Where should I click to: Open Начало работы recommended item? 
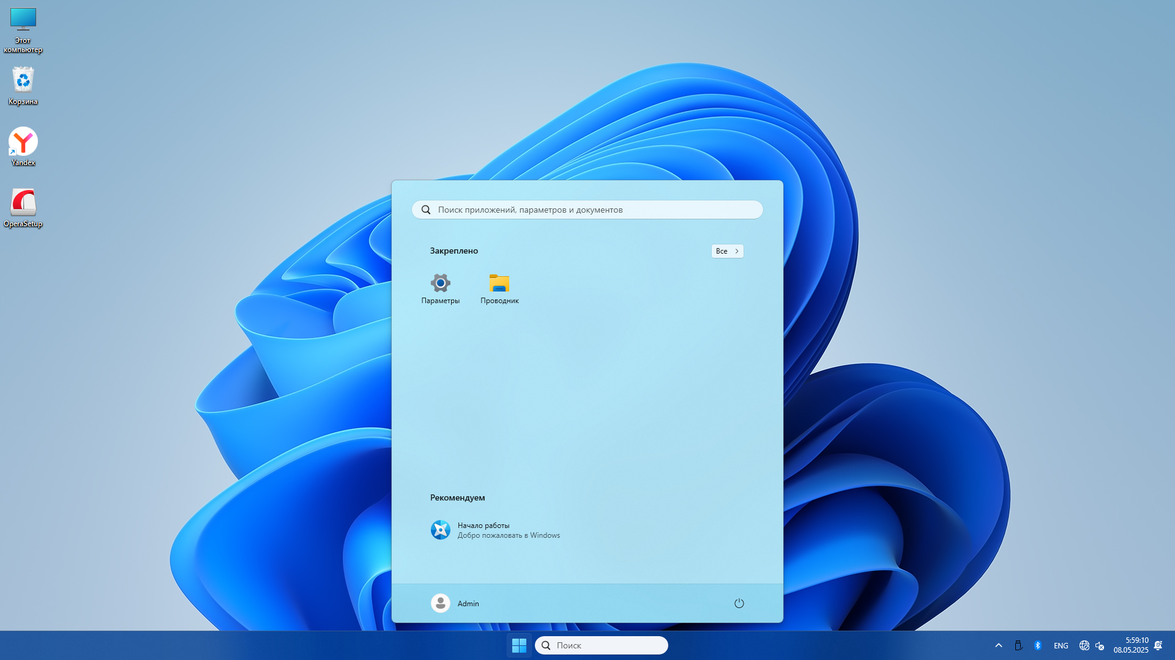(x=496, y=530)
